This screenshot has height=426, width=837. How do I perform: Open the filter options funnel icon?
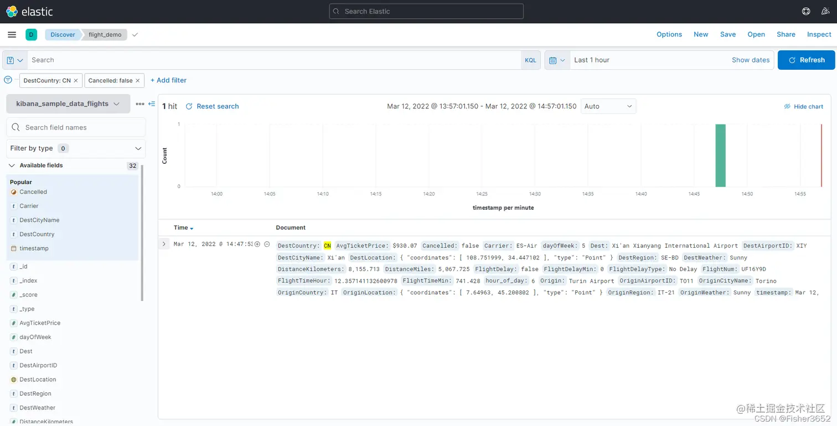pyautogui.click(x=8, y=80)
